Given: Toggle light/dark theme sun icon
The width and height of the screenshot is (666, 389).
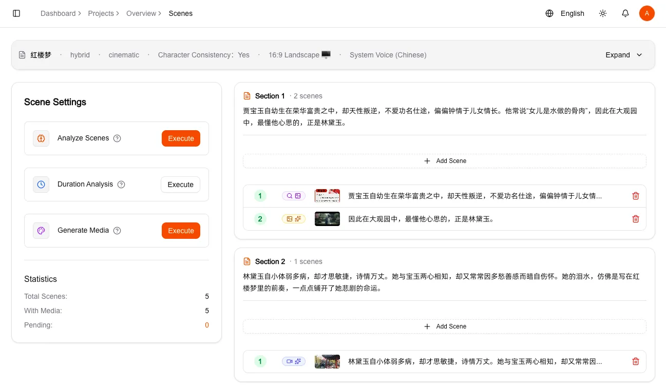Looking at the screenshot, I should pyautogui.click(x=603, y=13).
